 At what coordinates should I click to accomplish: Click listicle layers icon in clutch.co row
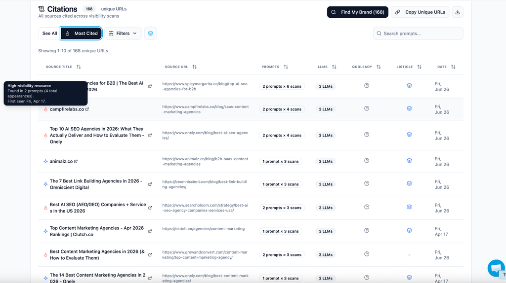[409, 231]
